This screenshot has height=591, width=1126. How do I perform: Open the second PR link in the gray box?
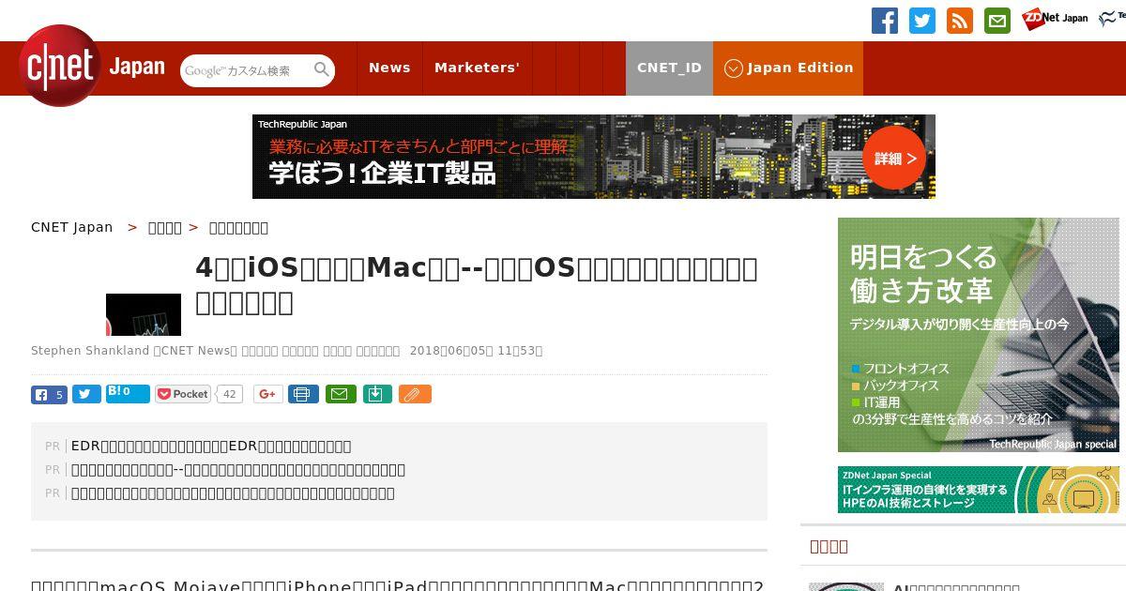tap(238, 469)
